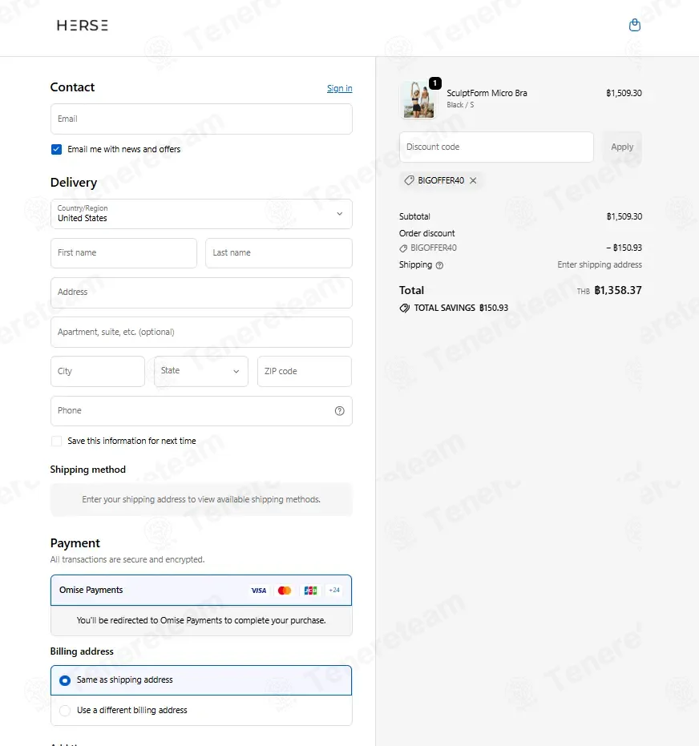Click the SculptForm Micro Bra product thumbnail
This screenshot has height=746, width=699.
(418, 99)
